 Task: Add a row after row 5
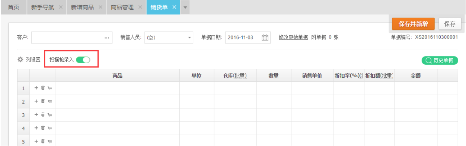(x=36, y=141)
